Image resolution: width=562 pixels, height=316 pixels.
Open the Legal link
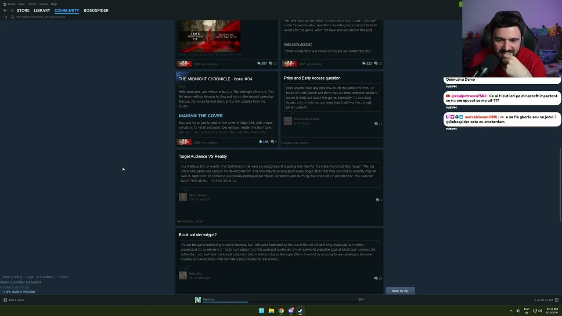pos(29,277)
